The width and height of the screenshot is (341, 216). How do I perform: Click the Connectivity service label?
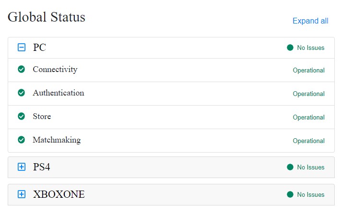click(55, 70)
